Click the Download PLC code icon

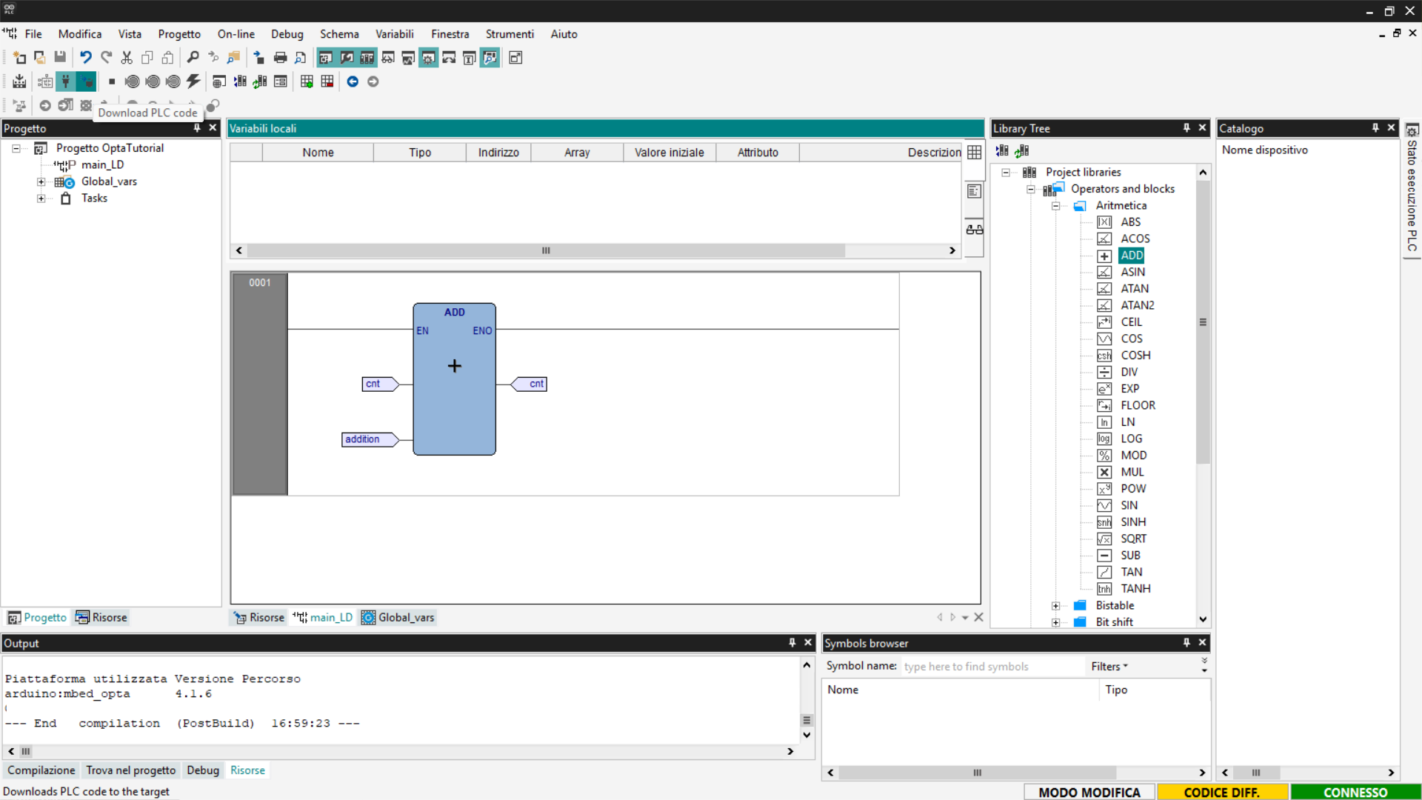(x=86, y=81)
